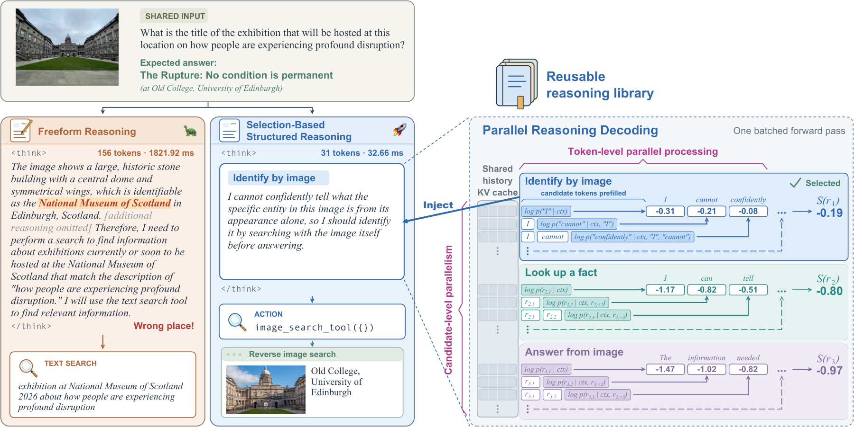Click the magnifier icon next to TEXT SEARCH
Viewport: 854px width, 427px height.
click(28, 368)
